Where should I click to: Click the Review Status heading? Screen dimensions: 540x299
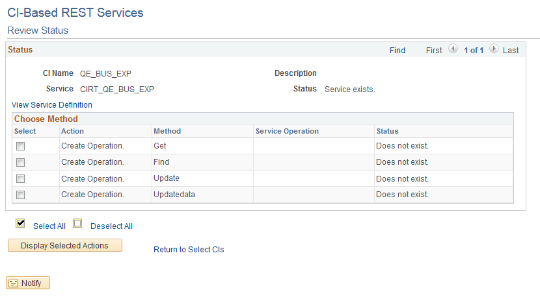[x=38, y=30]
